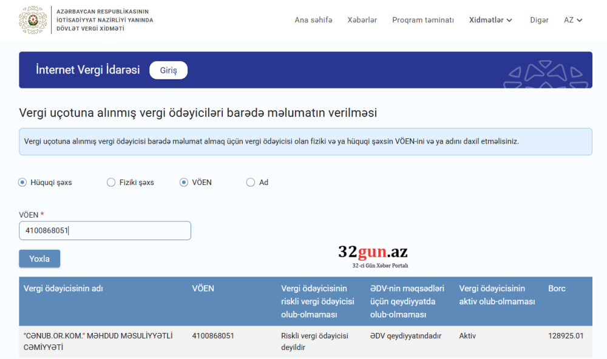Navigate to Ana səhifə
Image resolution: width=607 pixels, height=359 pixels.
point(313,20)
